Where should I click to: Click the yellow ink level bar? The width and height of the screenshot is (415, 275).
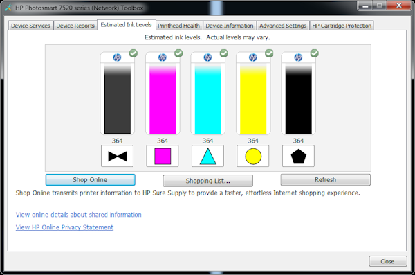point(253,99)
